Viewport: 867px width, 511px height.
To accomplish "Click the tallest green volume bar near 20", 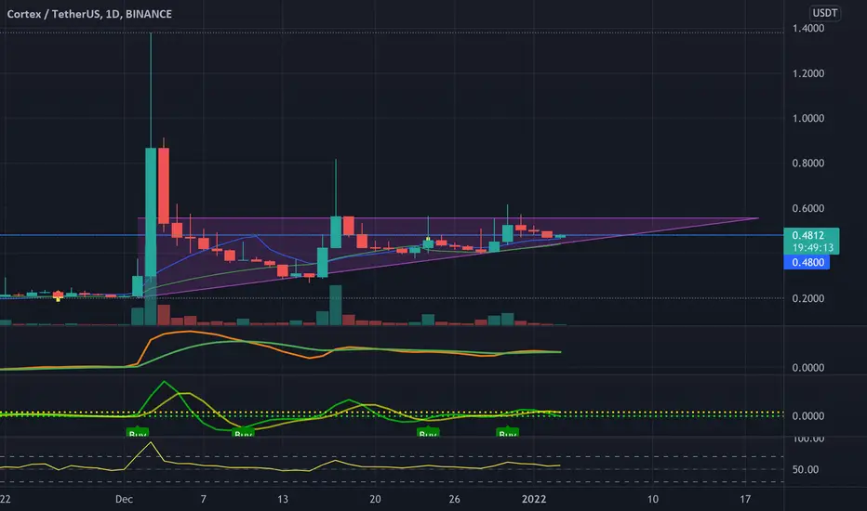I will tap(336, 306).
